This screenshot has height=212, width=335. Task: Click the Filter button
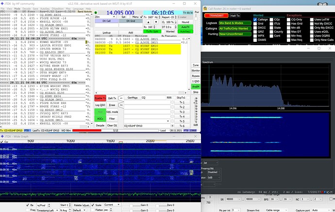tap(112, 119)
